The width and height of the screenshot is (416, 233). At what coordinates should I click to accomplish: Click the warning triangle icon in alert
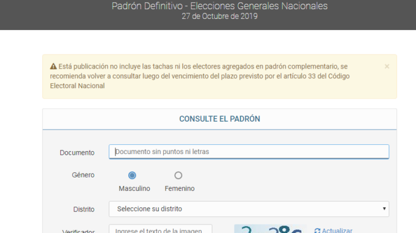pyautogui.click(x=53, y=67)
